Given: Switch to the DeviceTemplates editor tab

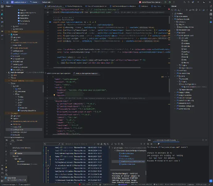Looking at the screenshot, I should coord(74,6).
